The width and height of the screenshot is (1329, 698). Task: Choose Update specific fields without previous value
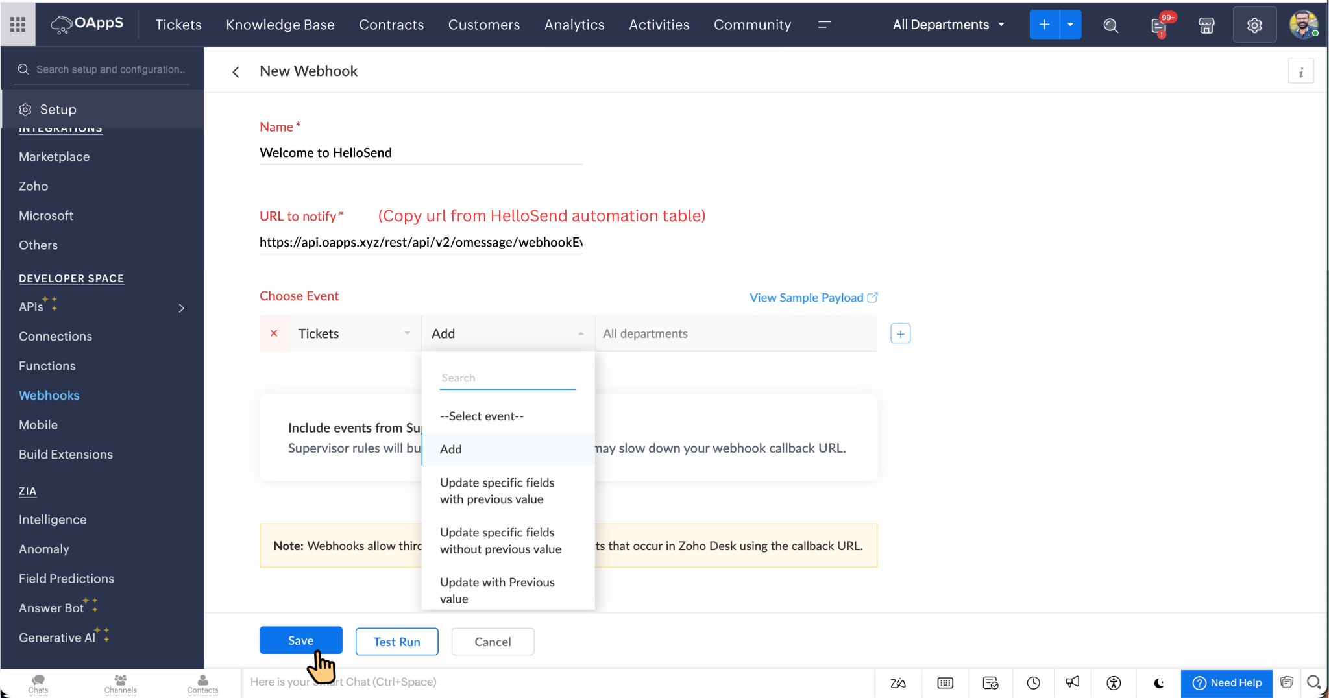point(508,541)
